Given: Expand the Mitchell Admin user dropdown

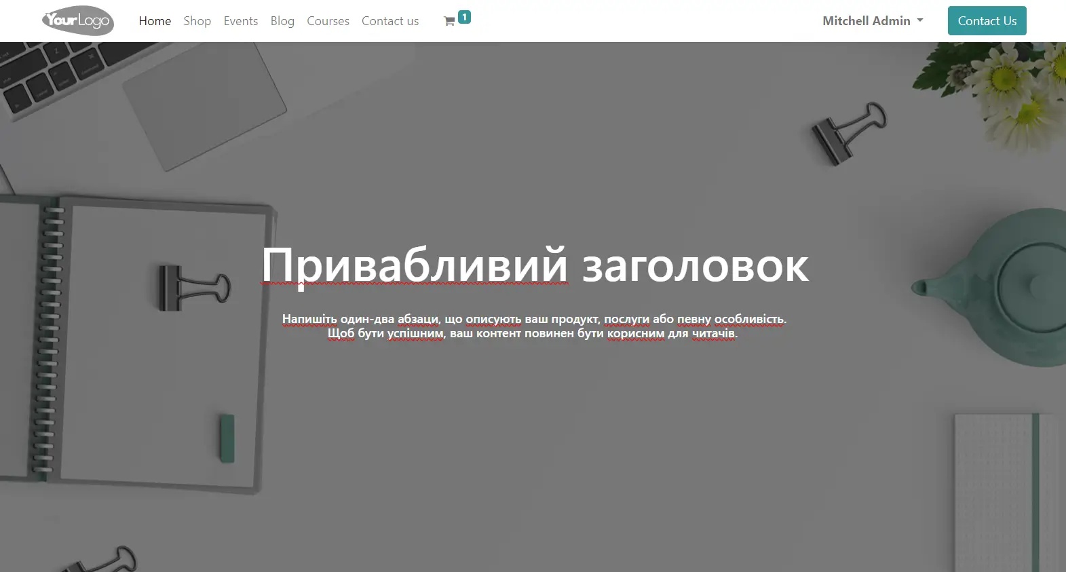Looking at the screenshot, I should pos(873,21).
